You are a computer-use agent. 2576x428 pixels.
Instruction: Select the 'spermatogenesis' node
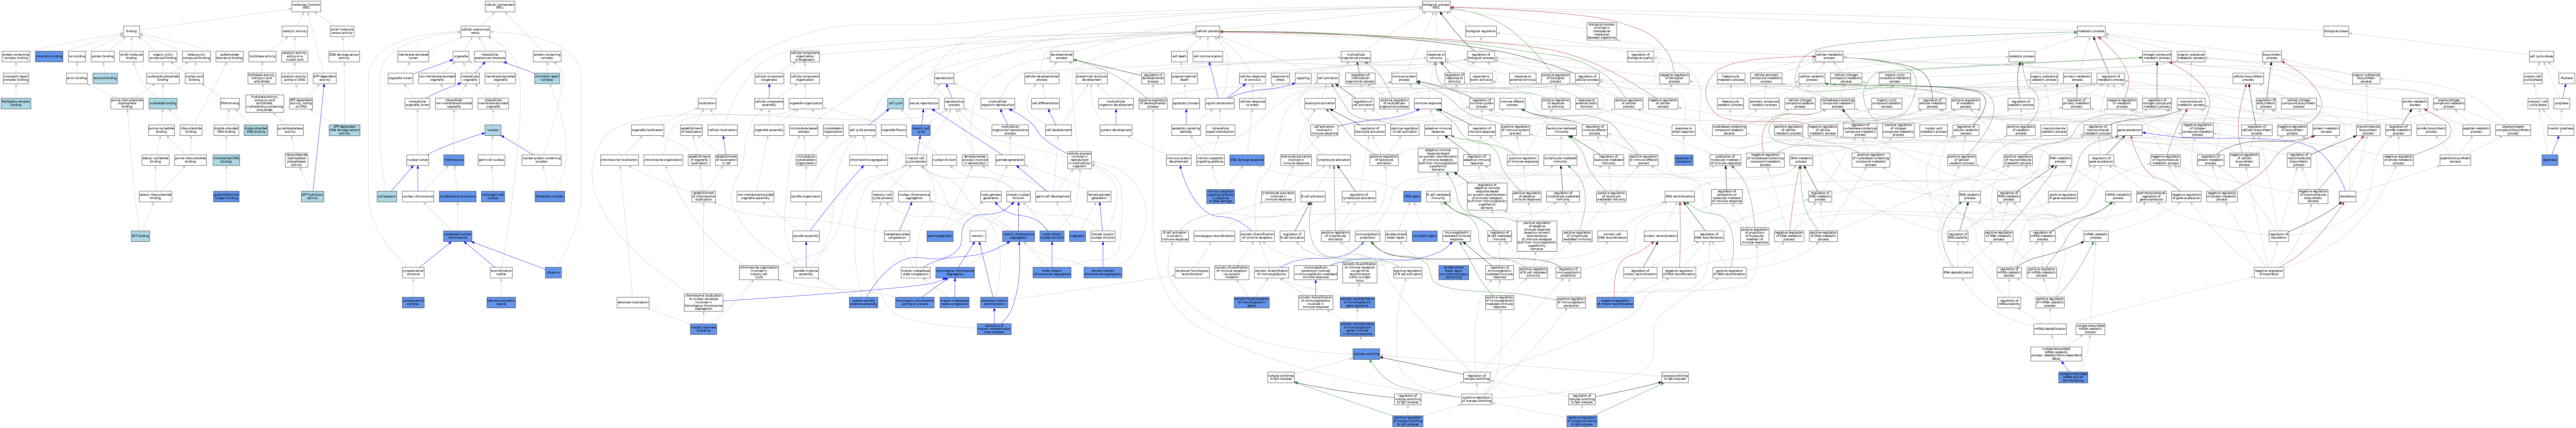coord(940,236)
